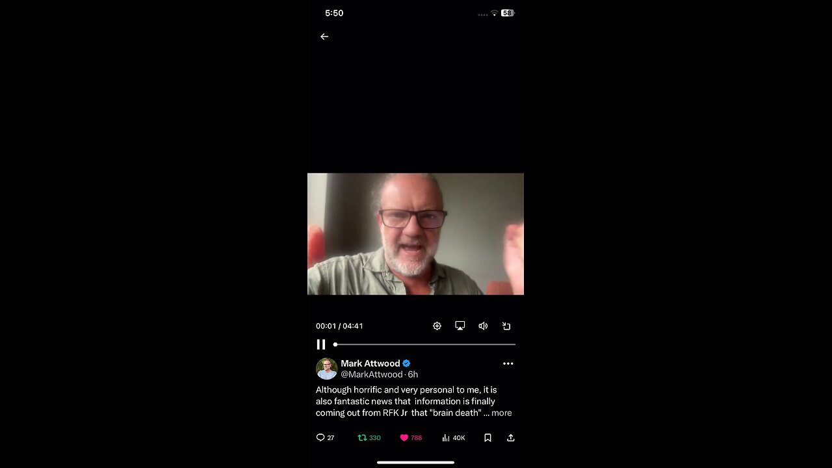Mute the video with speaker icon

483,326
